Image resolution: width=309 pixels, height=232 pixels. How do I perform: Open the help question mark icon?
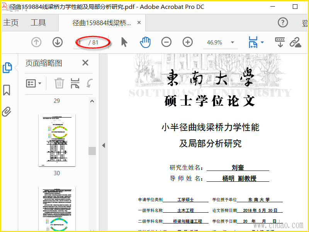pos(283,22)
